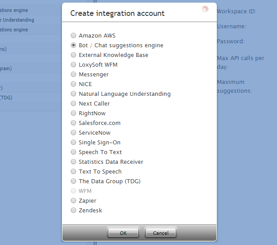Choose the RightNow integration type
The width and height of the screenshot is (277, 245).
tap(73, 113)
